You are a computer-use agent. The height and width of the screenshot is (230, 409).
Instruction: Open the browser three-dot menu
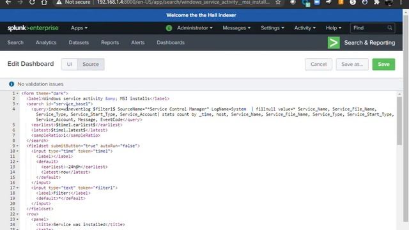click(401, 3)
